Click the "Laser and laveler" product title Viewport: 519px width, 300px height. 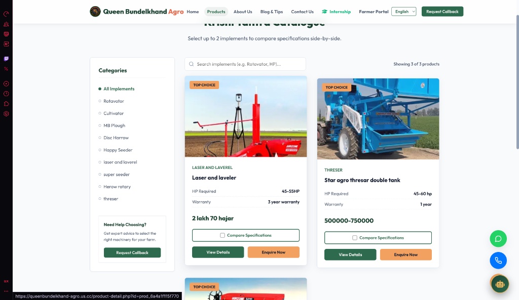pyautogui.click(x=214, y=178)
